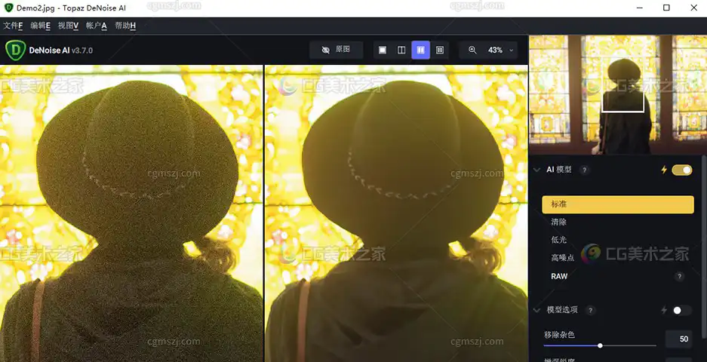Choose the comparison grid view icon
Image resolution: width=707 pixels, height=362 pixels.
click(440, 50)
